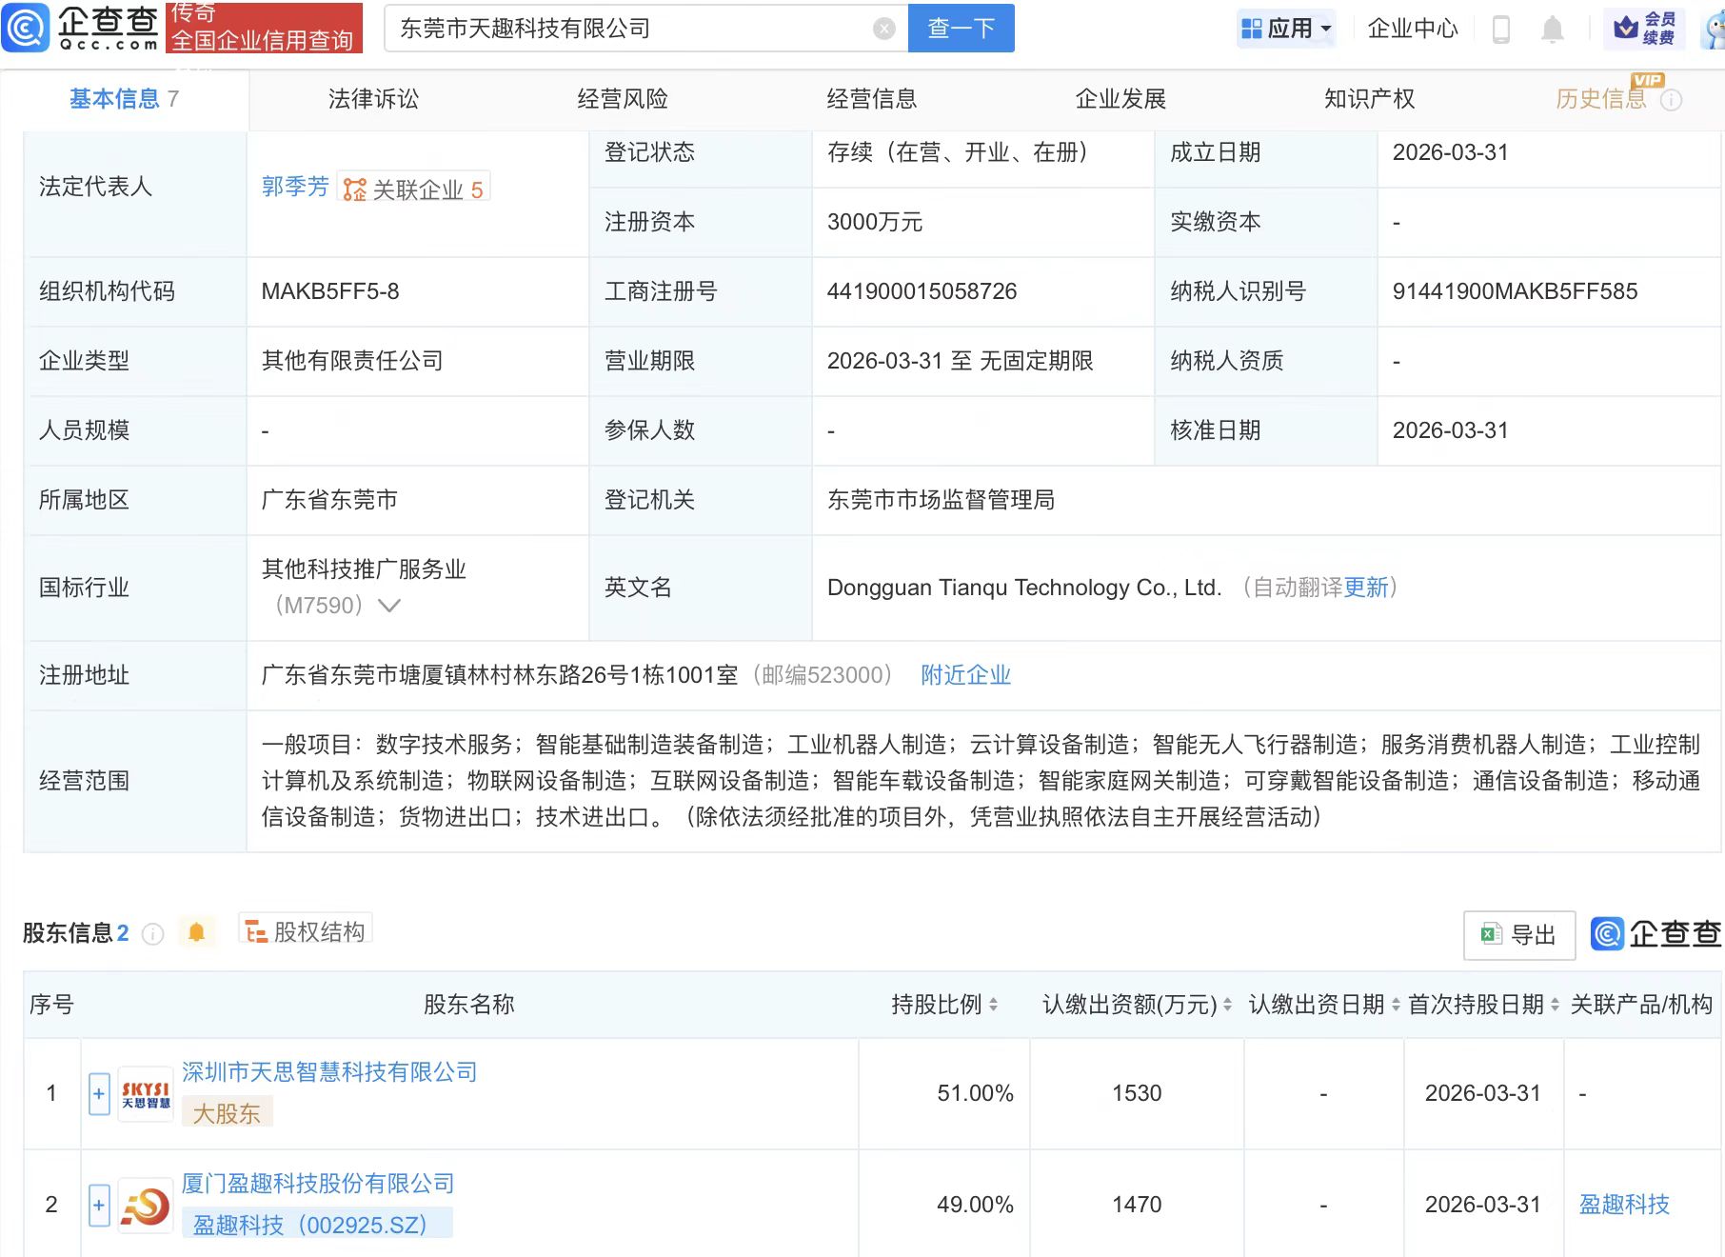Clear the search box with X icon
The image size is (1725, 1257).
coord(883,29)
